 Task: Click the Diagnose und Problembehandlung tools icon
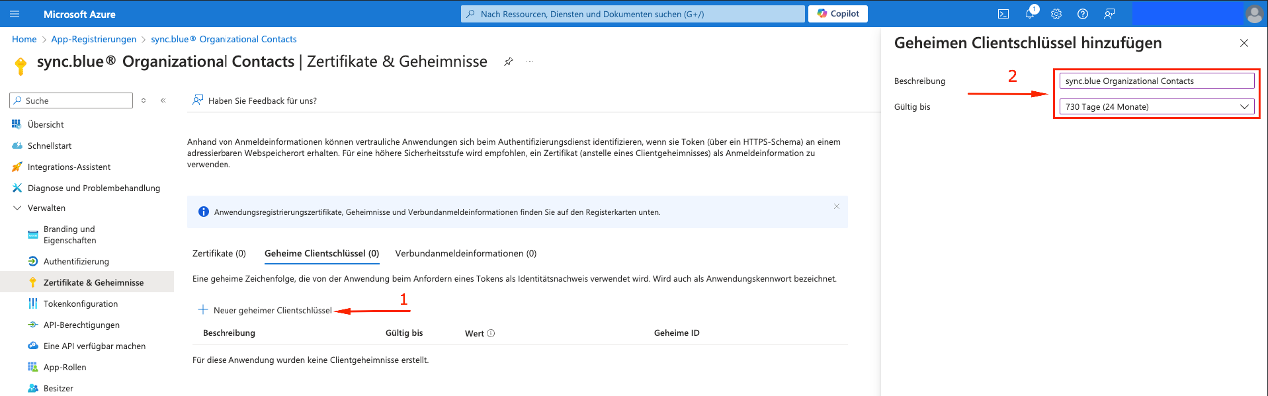(17, 188)
